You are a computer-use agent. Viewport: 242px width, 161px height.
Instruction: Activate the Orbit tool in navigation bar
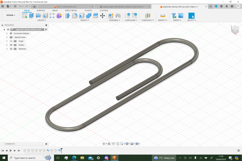pos(104,144)
